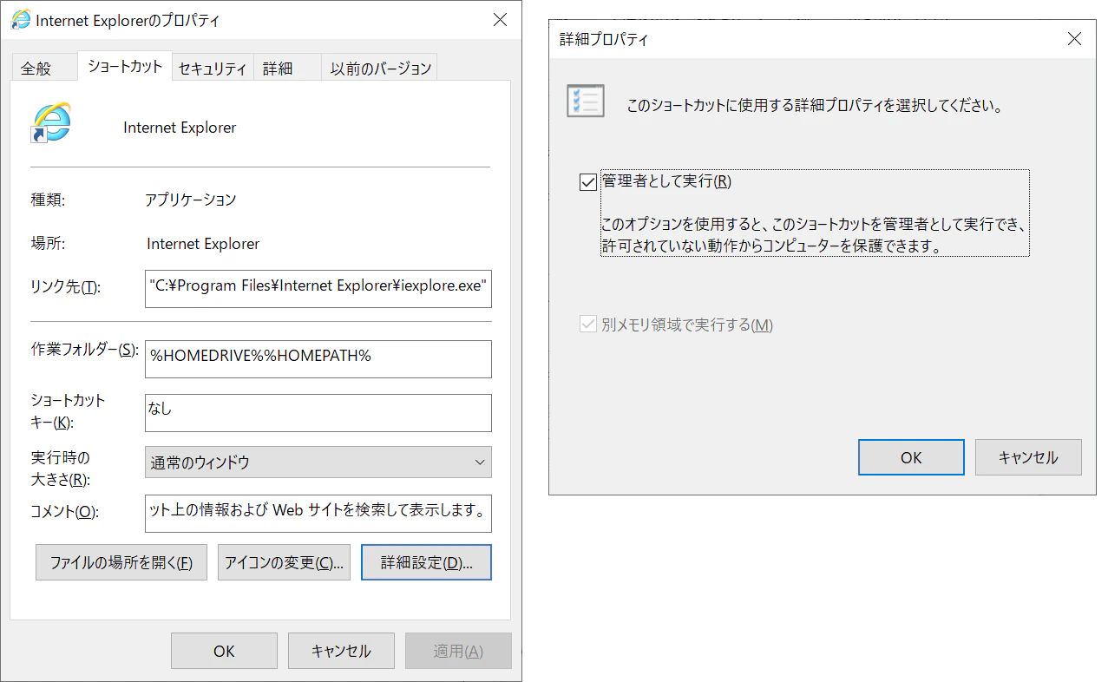The width and height of the screenshot is (1108, 682).
Task: Click OK in the properties window
Action: (224, 651)
